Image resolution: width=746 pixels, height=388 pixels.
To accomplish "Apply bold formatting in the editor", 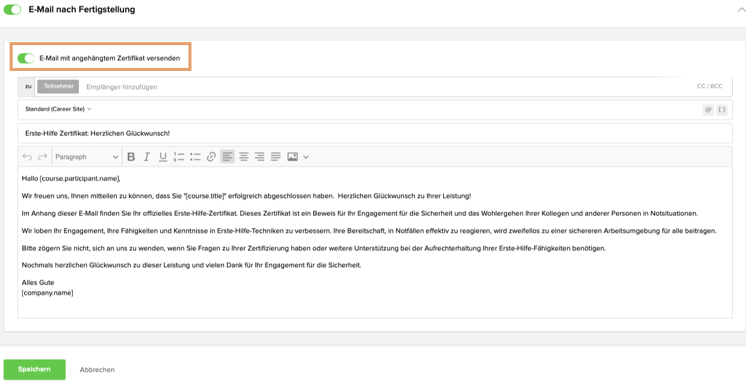I will 131,156.
